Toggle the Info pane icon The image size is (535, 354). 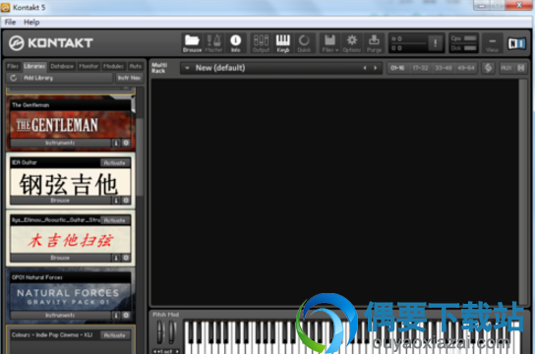click(235, 43)
